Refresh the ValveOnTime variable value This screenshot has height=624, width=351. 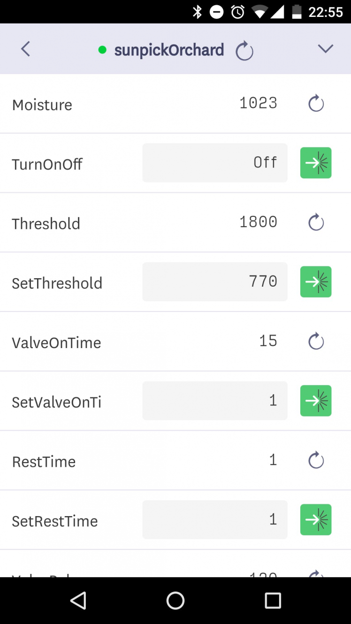point(316,341)
